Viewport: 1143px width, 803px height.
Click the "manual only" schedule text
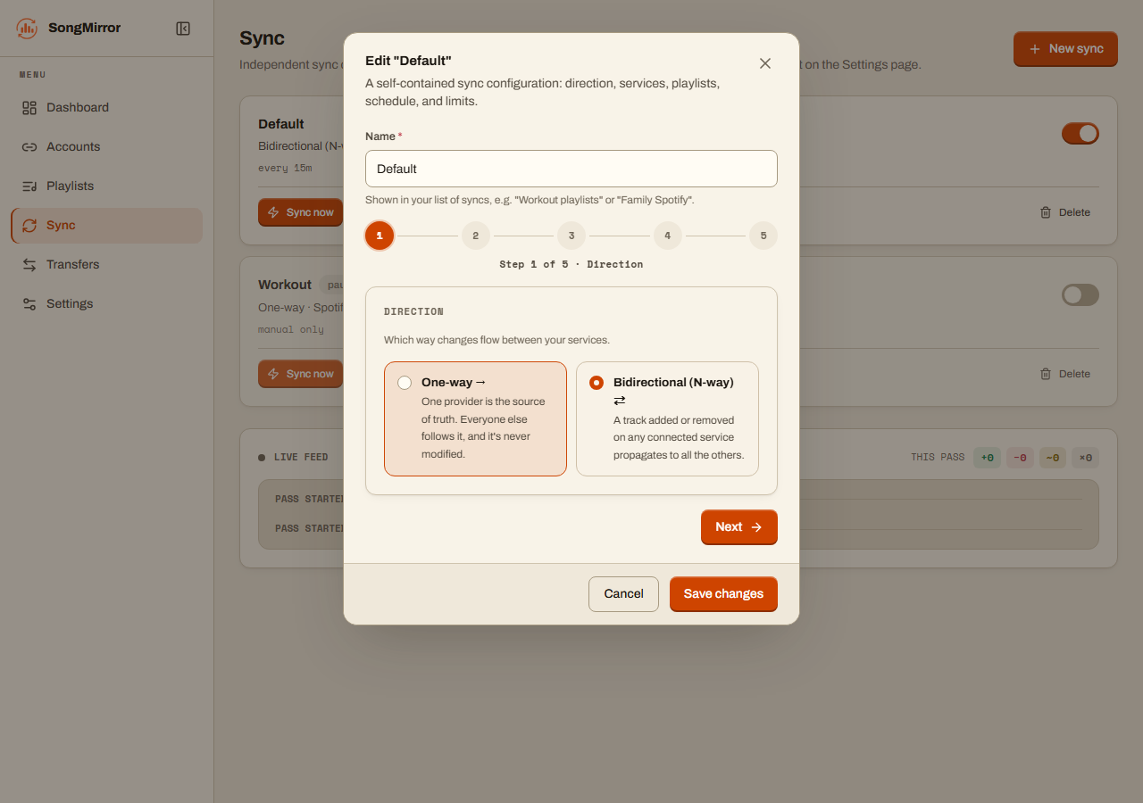(x=291, y=329)
